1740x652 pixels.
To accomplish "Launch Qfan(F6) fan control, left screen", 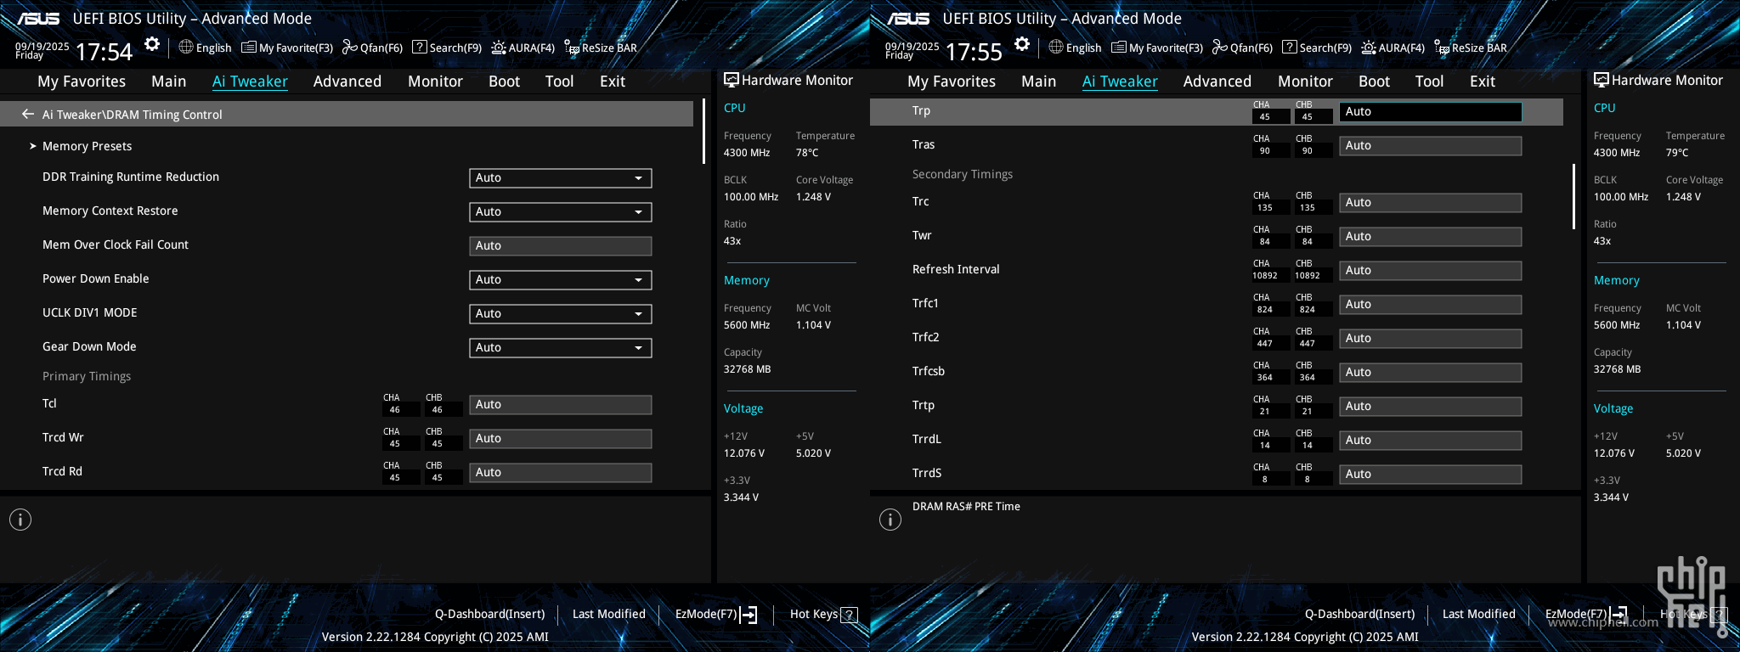I will [372, 48].
